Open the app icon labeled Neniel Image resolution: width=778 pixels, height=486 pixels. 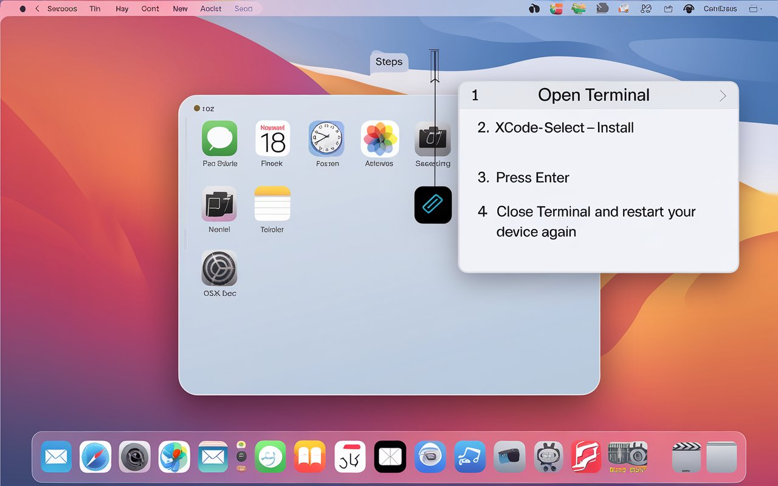219,204
